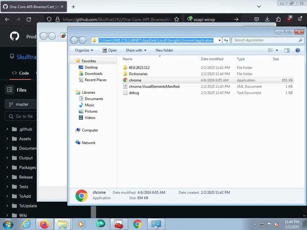Viewport: 307px width, 230px height.
Task: Open the Code tab on GitHub
Action: click(20, 73)
